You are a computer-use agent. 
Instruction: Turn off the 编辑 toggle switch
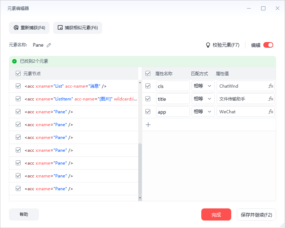pyautogui.click(x=268, y=45)
